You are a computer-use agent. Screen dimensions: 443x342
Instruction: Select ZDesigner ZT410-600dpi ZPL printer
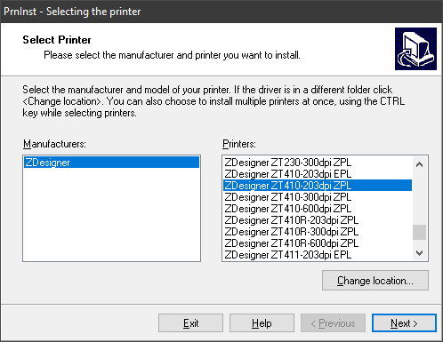pyautogui.click(x=318, y=209)
